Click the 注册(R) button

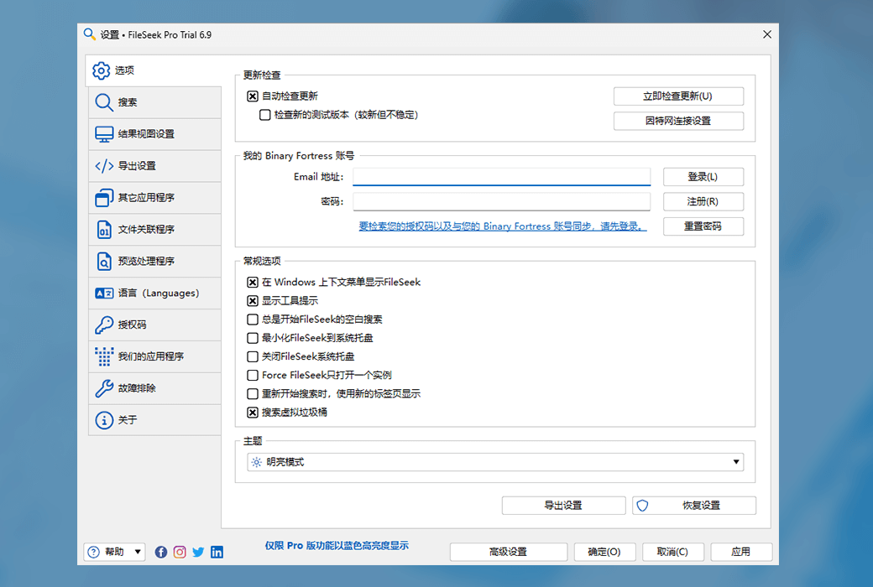pyautogui.click(x=703, y=201)
